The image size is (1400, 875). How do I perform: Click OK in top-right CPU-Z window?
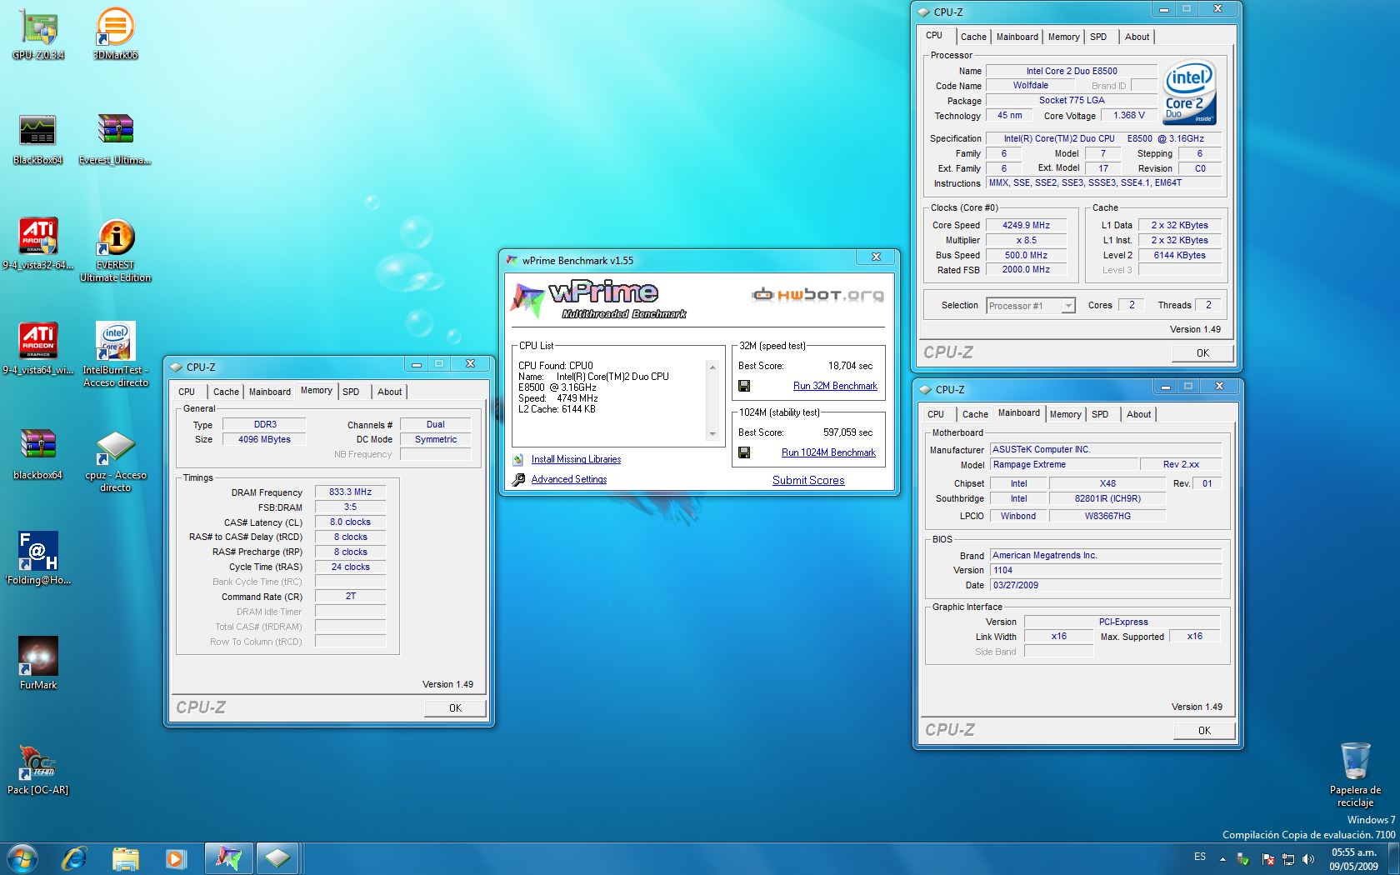click(x=1202, y=353)
